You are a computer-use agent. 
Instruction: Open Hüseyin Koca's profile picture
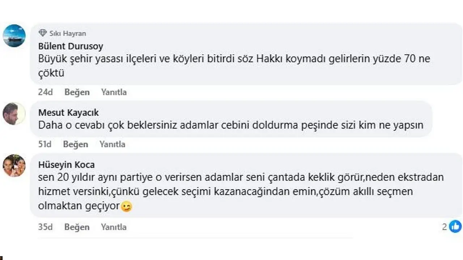pos(14,166)
